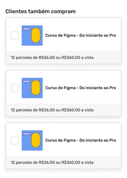Click the second card's blue course thumbnail
The height and width of the screenshot is (178, 127).
tap(32, 88)
